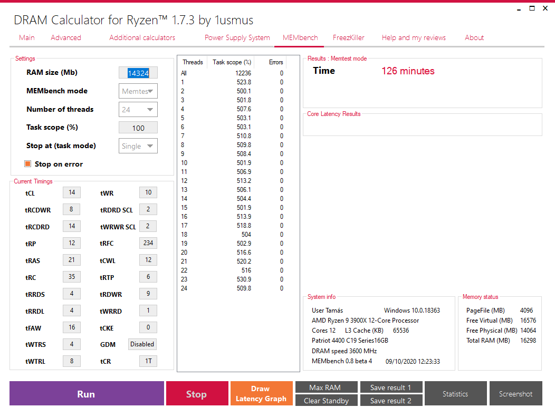Select thread 1 row value 523.8
555x417 pixels.
point(233,82)
